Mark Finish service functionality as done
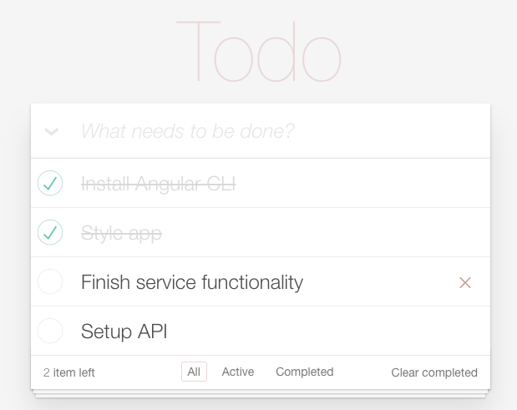Screen dimensions: 517x410 [x=50, y=281]
